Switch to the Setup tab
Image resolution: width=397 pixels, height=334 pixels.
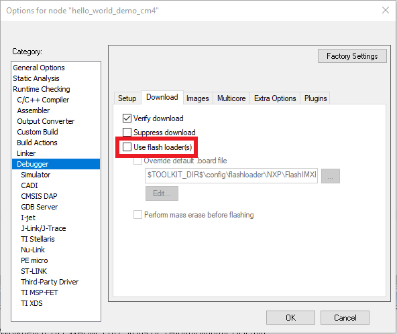[x=127, y=98]
